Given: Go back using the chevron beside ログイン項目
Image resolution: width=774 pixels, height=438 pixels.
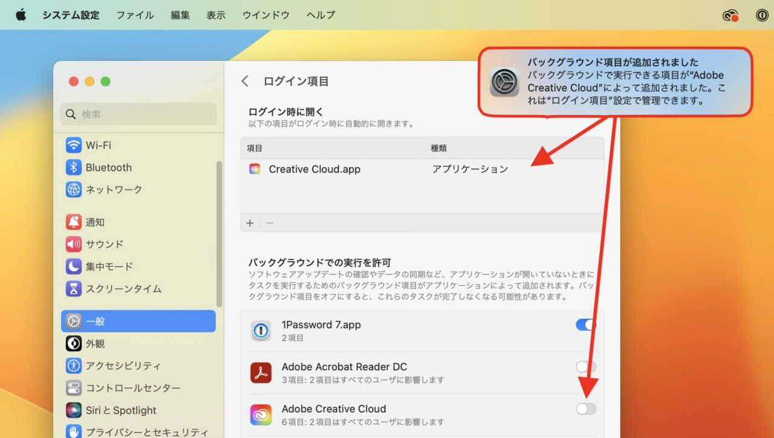Looking at the screenshot, I should pyautogui.click(x=245, y=81).
